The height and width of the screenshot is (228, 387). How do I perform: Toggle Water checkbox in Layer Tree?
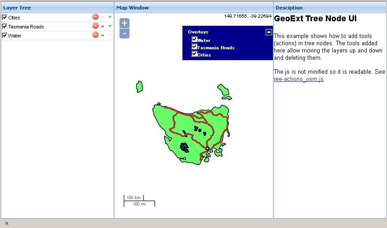[5, 35]
